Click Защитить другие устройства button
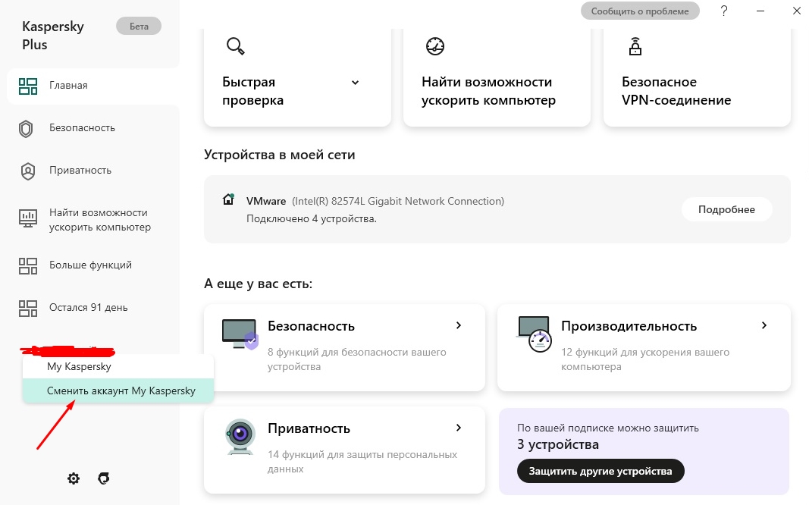 click(x=600, y=471)
